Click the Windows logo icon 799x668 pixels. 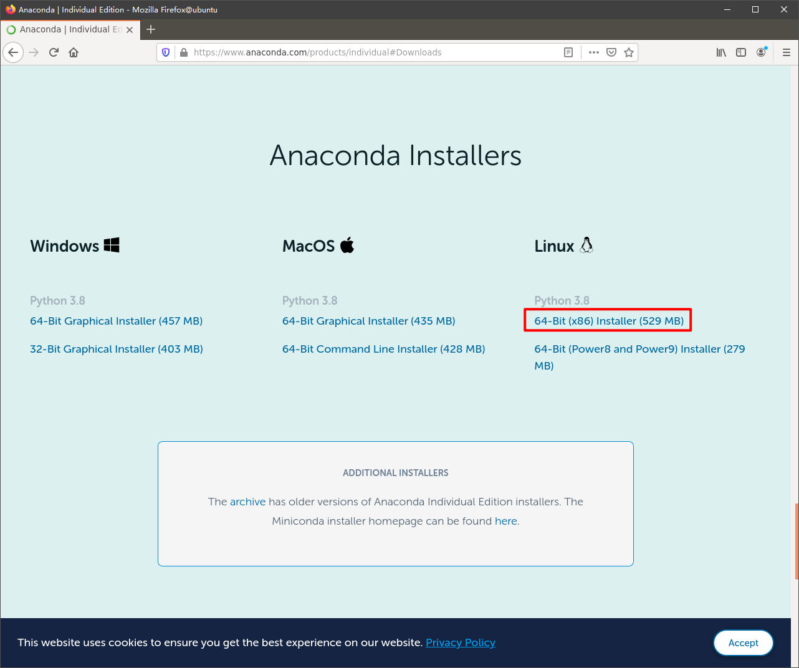112,245
